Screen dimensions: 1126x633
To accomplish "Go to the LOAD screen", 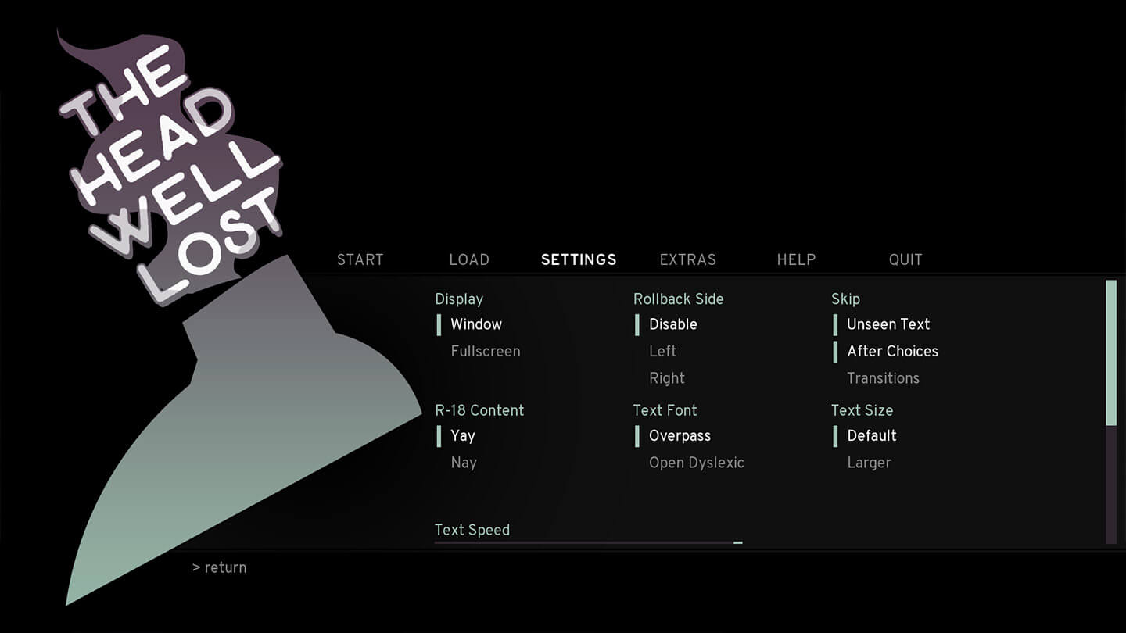I will (469, 259).
